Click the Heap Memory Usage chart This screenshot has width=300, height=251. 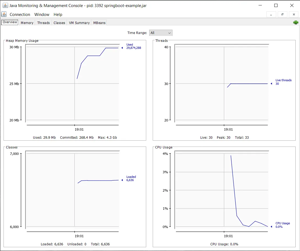pyautogui.click(x=73, y=83)
